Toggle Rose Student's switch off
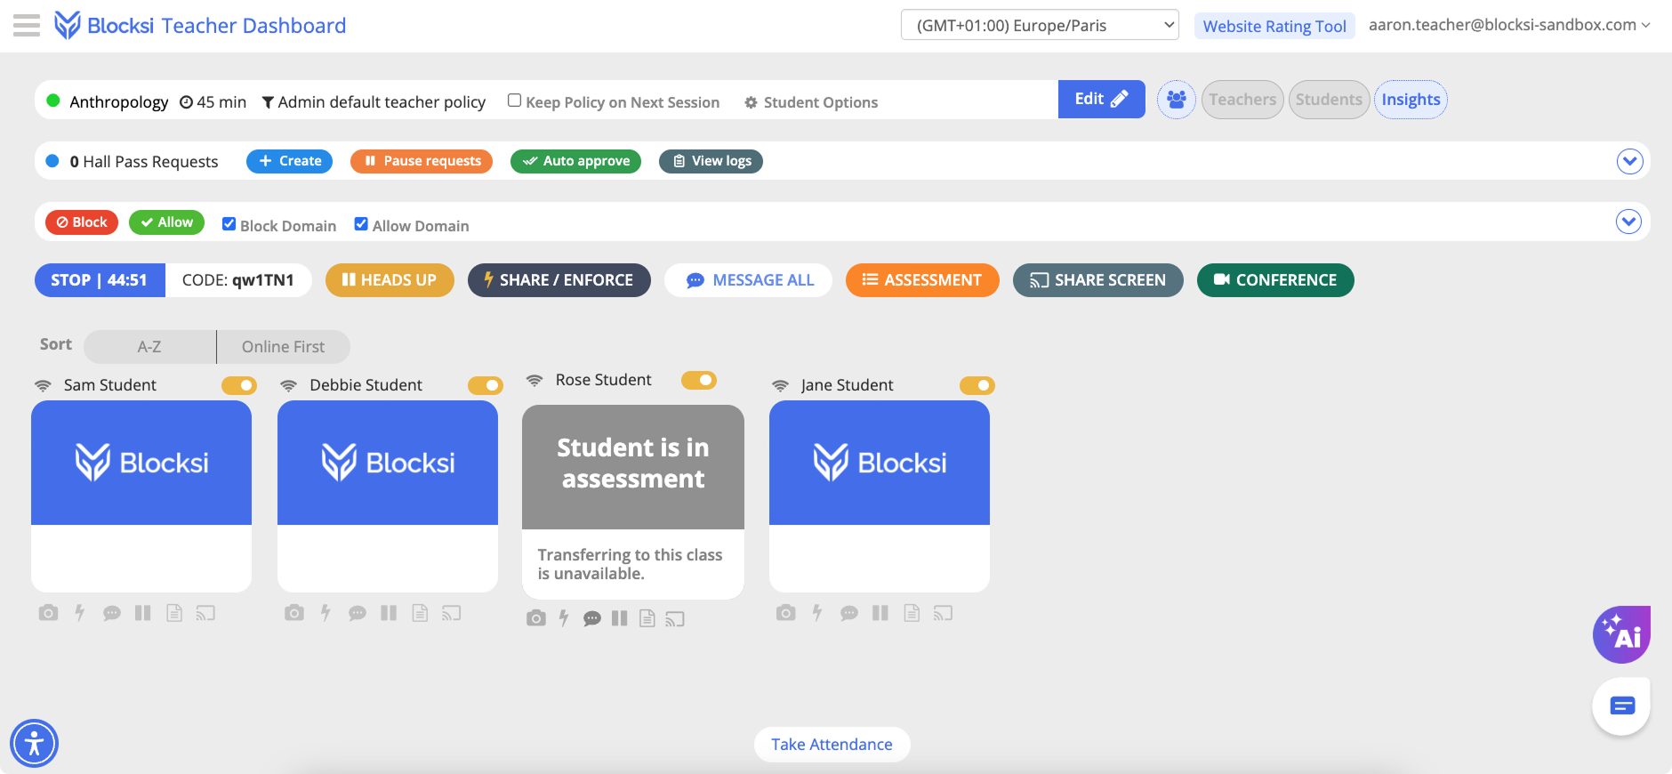Screen dimensions: 1672x774 coord(699,380)
